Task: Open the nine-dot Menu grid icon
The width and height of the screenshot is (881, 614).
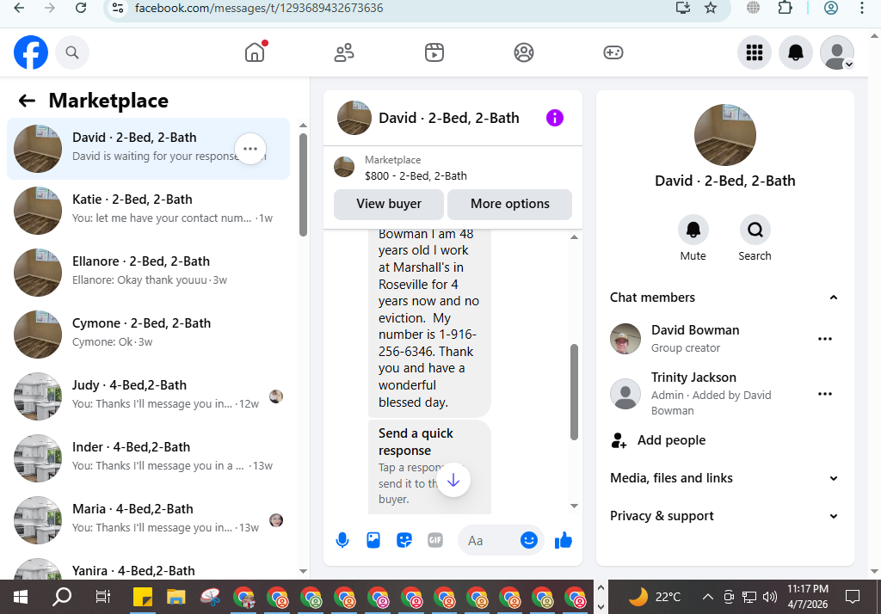Action: tap(754, 52)
